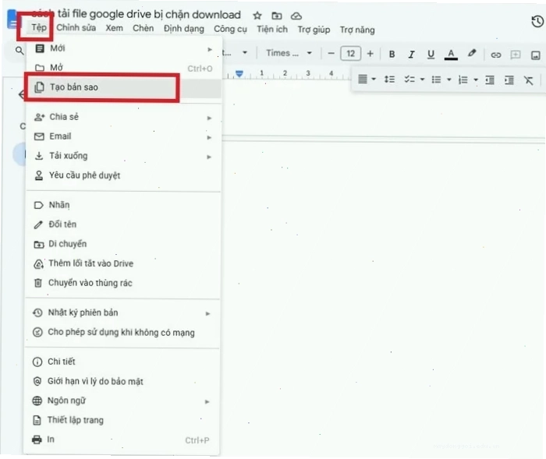
Task: Expand the Mới submenu
Action: 123,48
